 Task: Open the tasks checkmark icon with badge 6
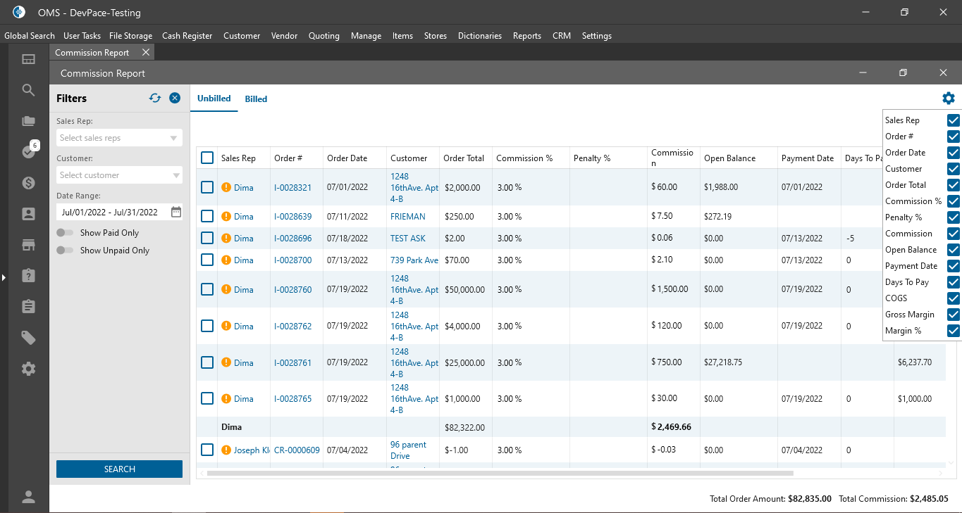(x=28, y=151)
